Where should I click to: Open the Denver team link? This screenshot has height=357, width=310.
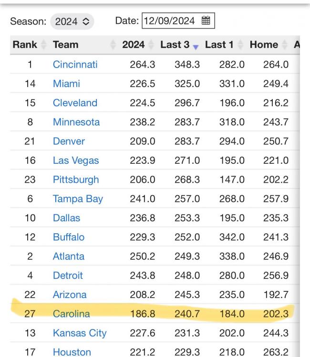(69, 141)
